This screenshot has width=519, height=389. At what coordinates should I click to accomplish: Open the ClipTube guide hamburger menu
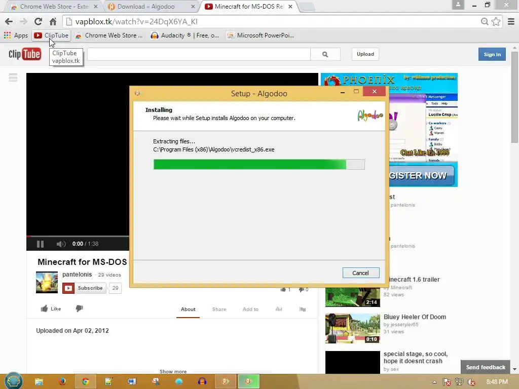pos(13,77)
